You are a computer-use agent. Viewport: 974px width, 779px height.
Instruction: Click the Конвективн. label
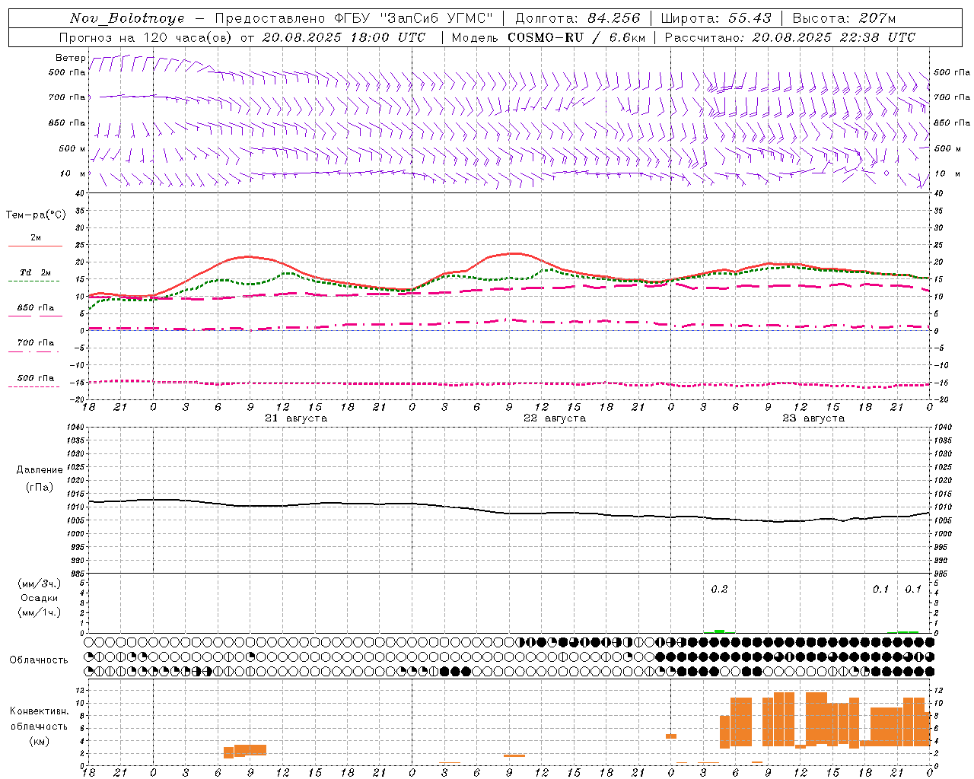pyautogui.click(x=39, y=711)
